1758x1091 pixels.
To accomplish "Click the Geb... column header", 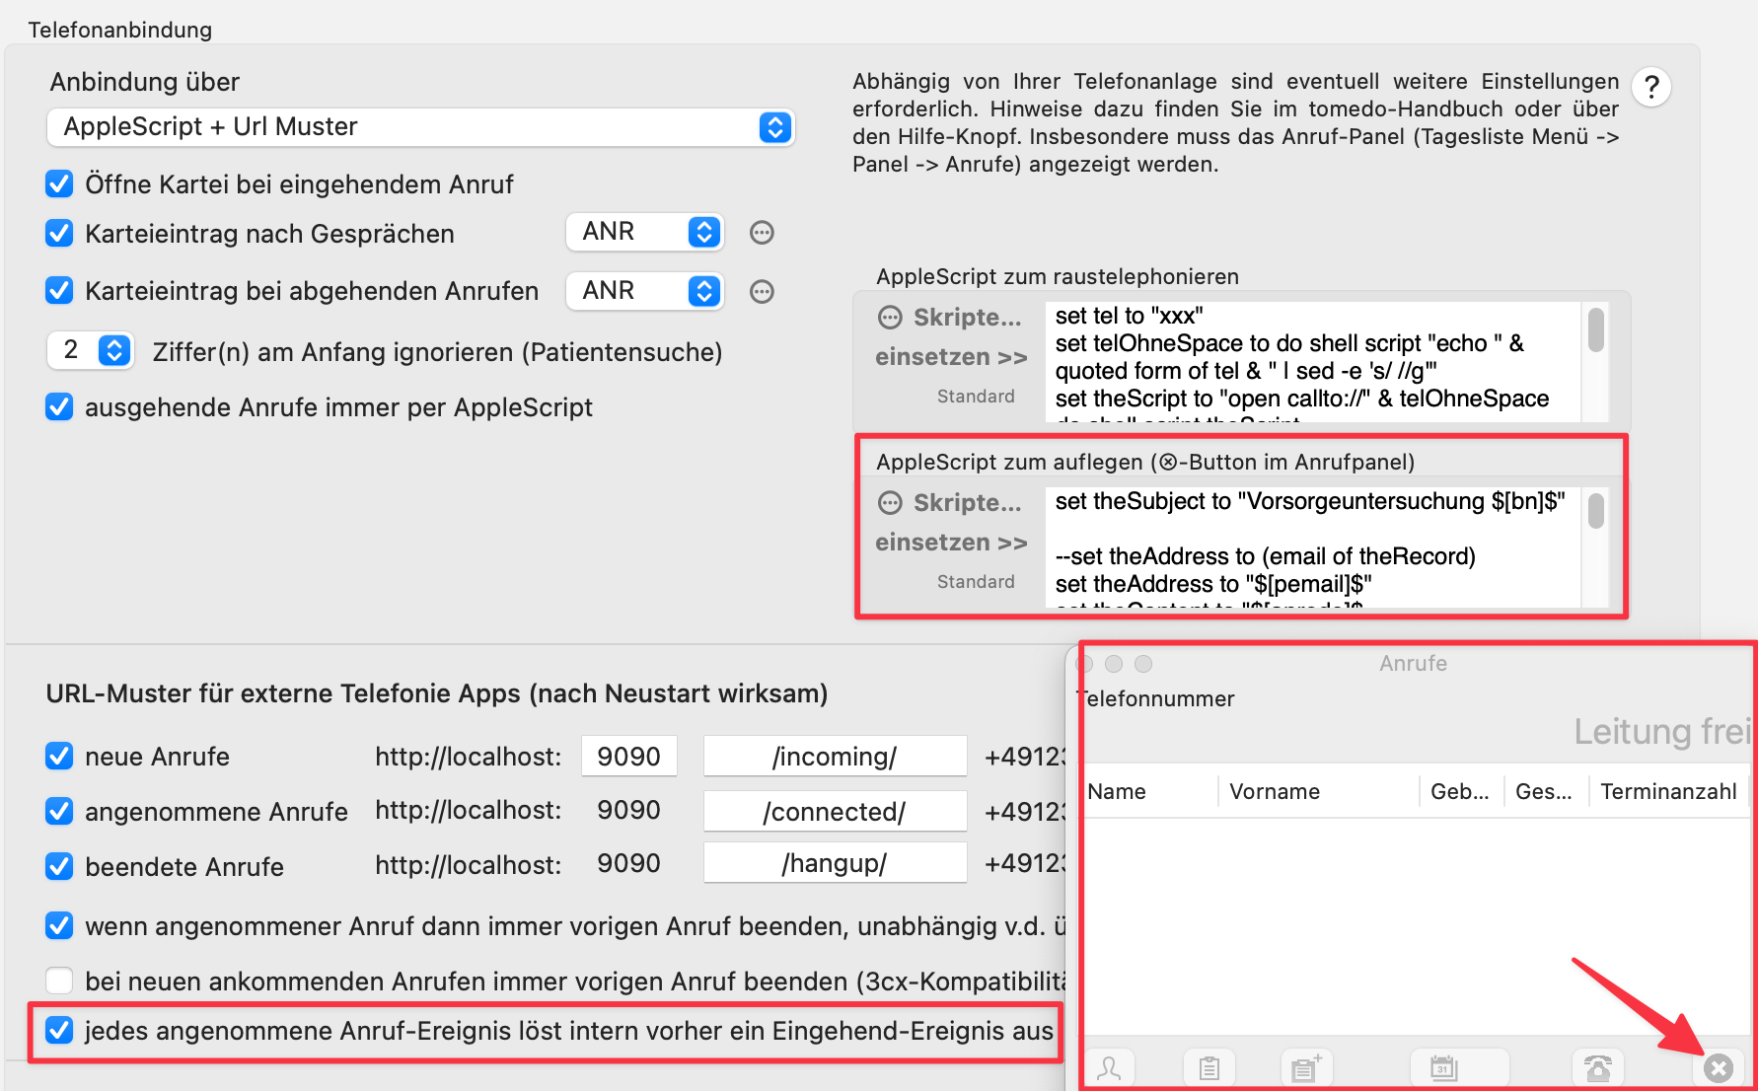I will point(1461,791).
